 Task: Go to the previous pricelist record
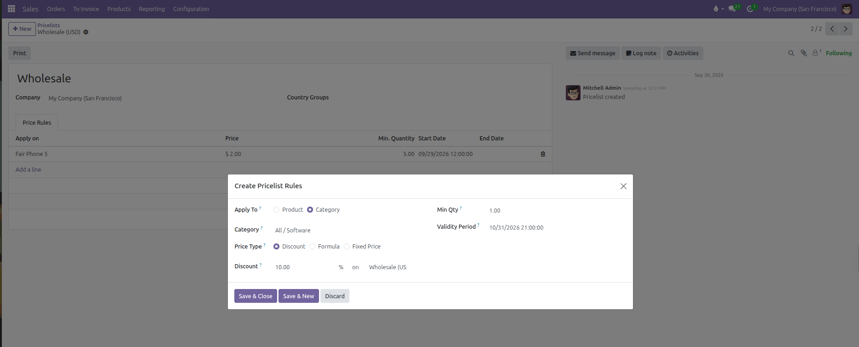[x=832, y=29]
